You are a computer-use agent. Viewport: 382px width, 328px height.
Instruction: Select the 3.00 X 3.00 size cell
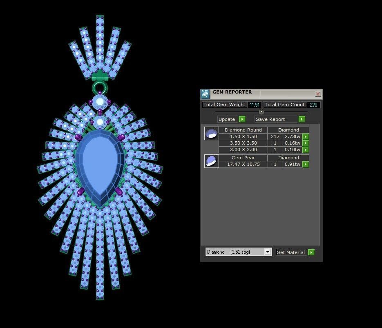243,149
